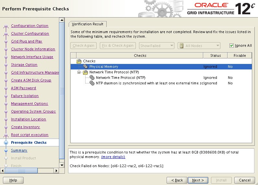Go to Summary step
The height and width of the screenshot is (185, 258).
tap(19, 150)
